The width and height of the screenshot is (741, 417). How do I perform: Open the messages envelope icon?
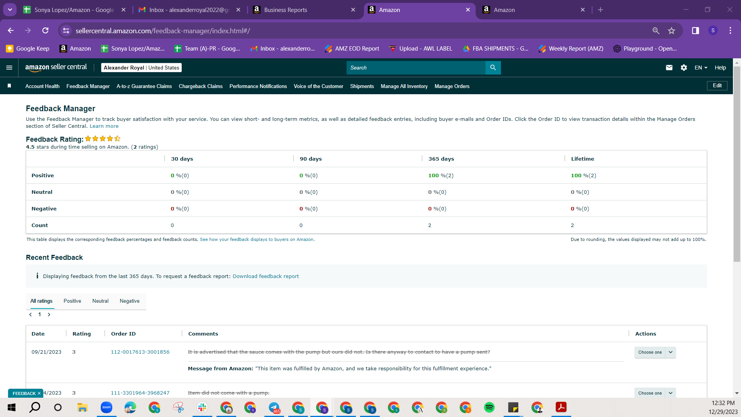tap(669, 68)
